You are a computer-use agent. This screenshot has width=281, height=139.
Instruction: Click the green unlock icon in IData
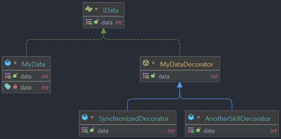coord(96,22)
